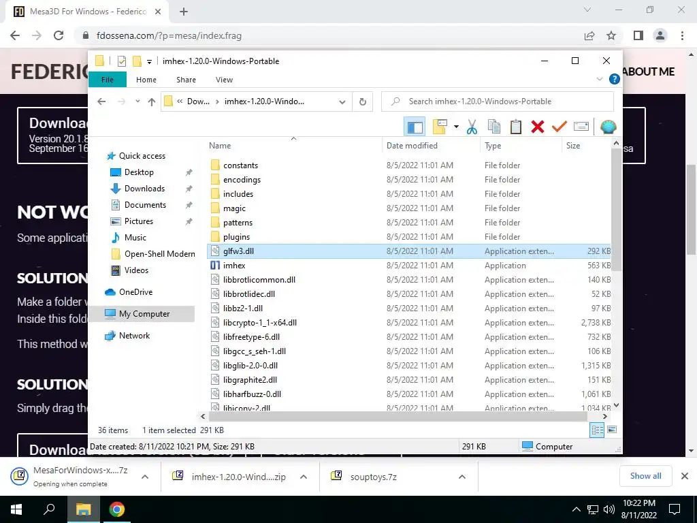This screenshot has height=523, width=697.
Task: Click the Chrome icon in taskbar
Action: click(117, 509)
